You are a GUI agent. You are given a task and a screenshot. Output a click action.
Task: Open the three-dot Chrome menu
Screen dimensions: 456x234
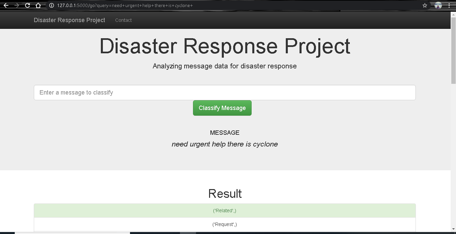tap(449, 5)
